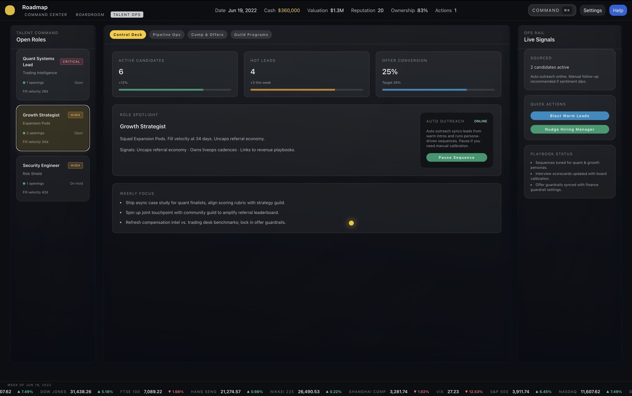
Task: Click the ONLINE status indicator in Auto Outreach
Action: pos(480,121)
